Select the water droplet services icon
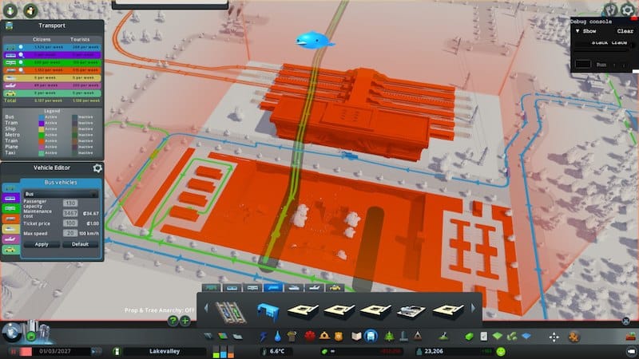639x359 pixels. [277, 337]
